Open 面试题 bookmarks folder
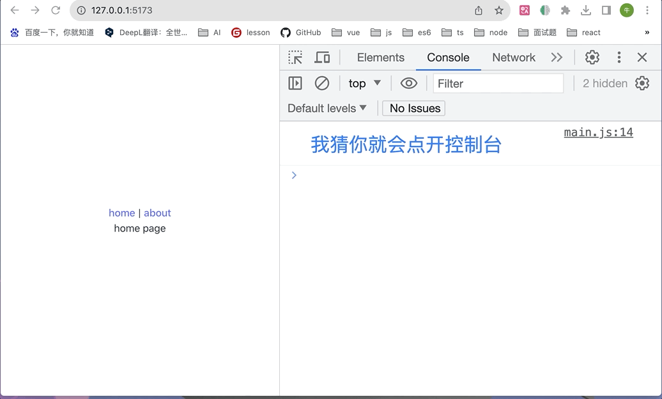Screen dimensions: 662x399 [x=537, y=33]
